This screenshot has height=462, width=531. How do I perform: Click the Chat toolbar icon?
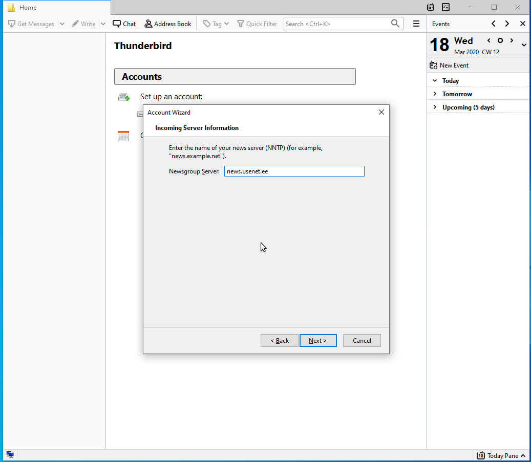click(x=124, y=24)
